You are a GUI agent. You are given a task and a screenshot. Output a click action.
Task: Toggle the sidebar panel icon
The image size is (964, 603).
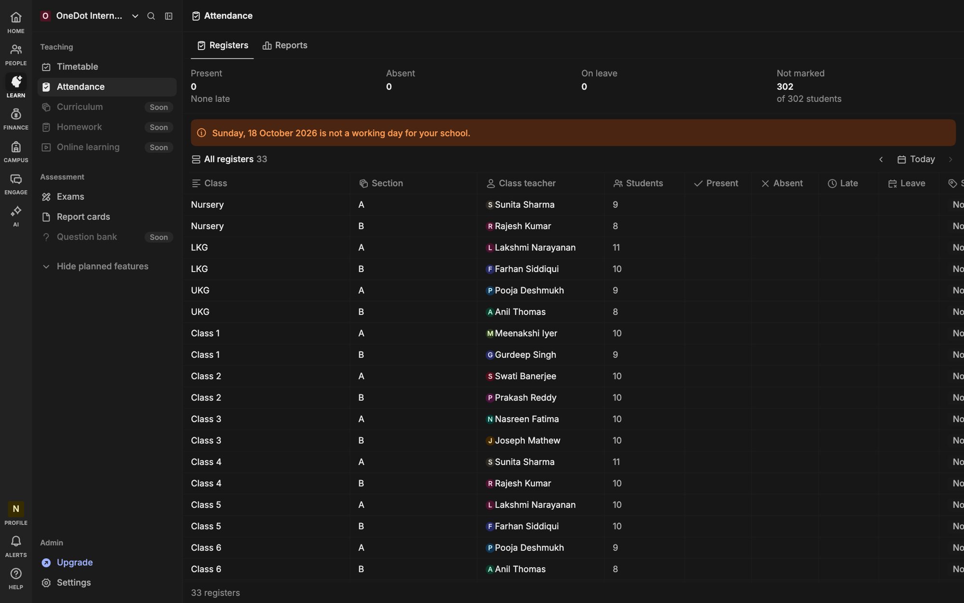pyautogui.click(x=169, y=16)
